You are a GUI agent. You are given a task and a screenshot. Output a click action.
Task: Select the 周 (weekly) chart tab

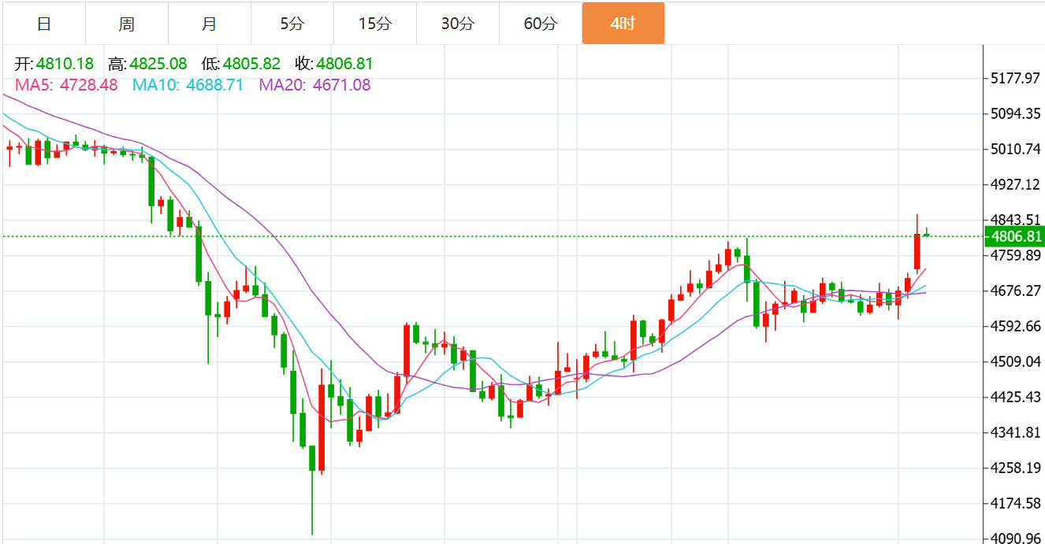coord(126,24)
